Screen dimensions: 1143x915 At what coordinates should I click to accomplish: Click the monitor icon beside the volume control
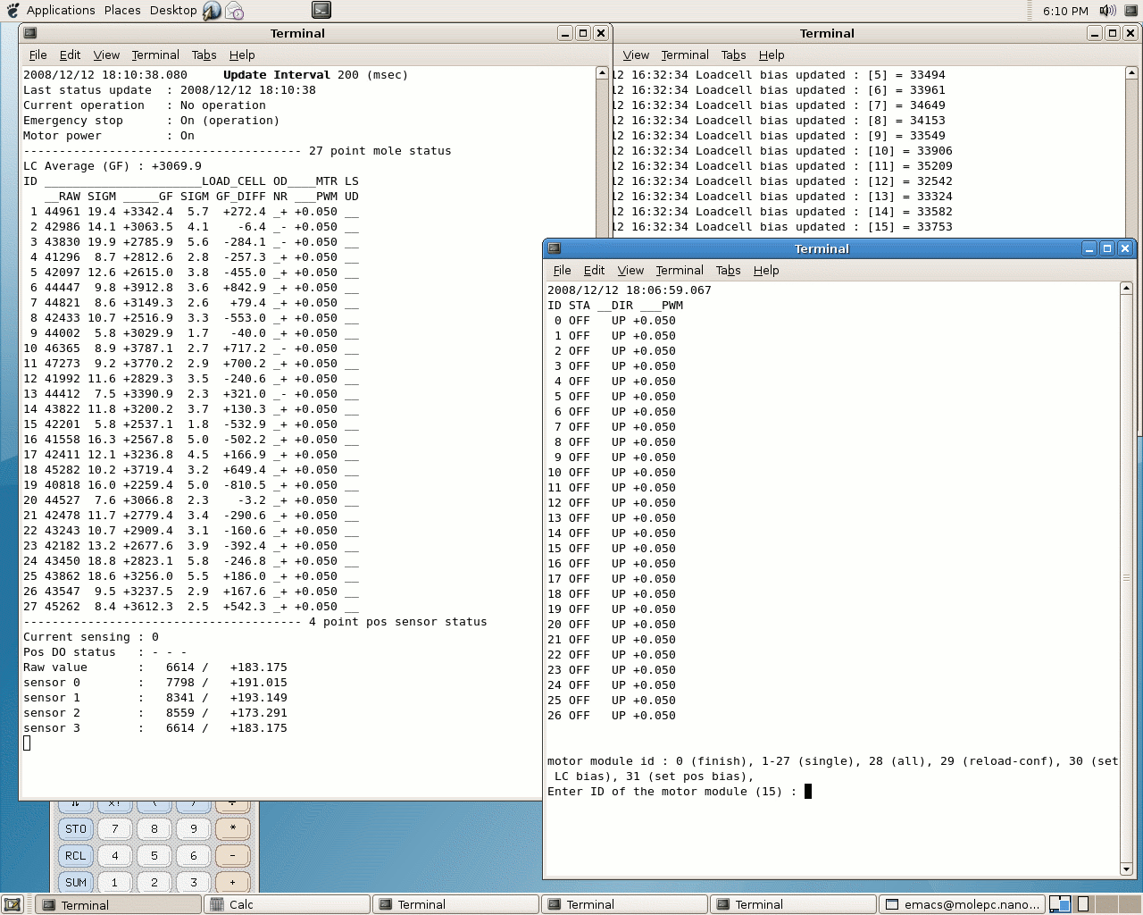pyautogui.click(x=1130, y=11)
